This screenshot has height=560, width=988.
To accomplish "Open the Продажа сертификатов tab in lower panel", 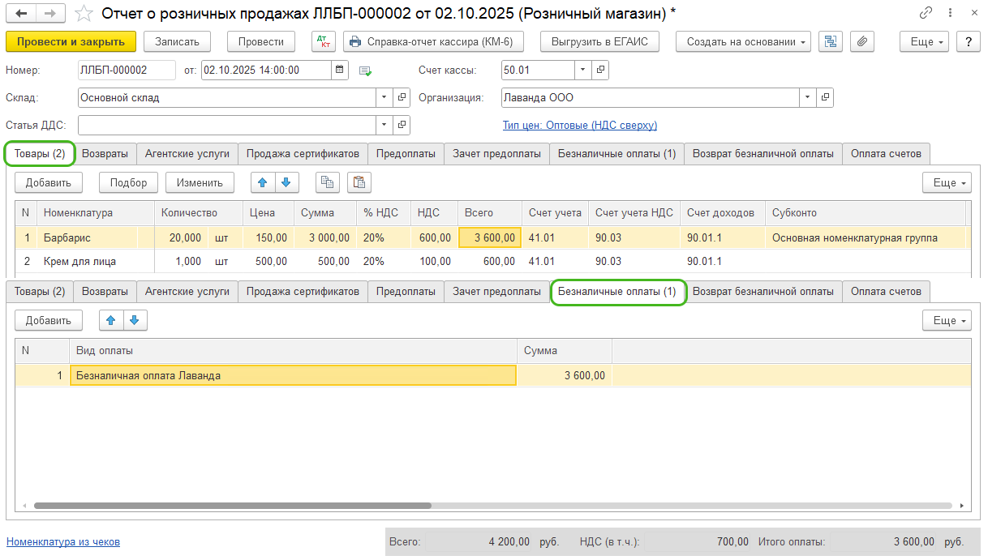I will point(303,292).
